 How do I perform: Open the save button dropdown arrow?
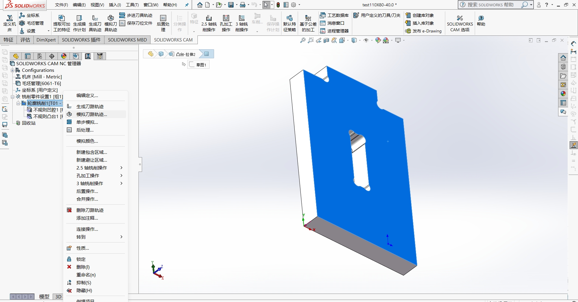tap(237, 5)
